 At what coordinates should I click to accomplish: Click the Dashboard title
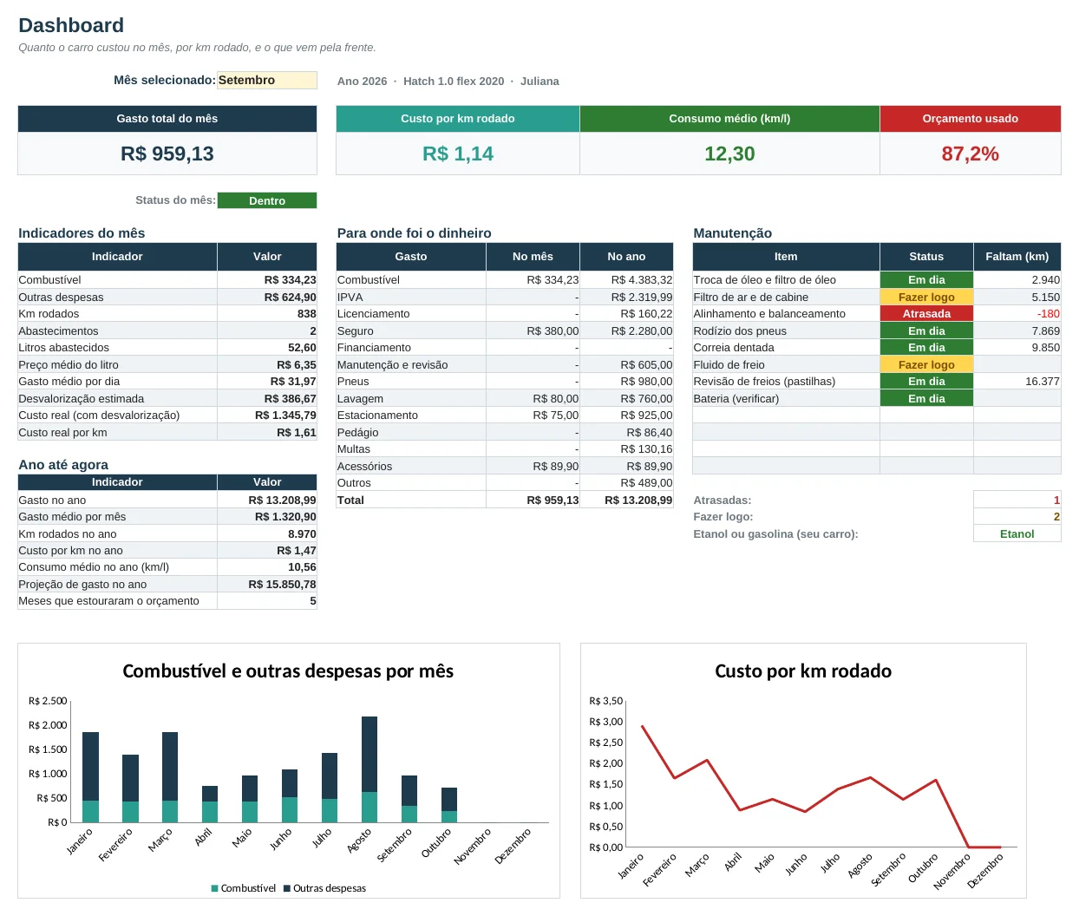[71, 26]
